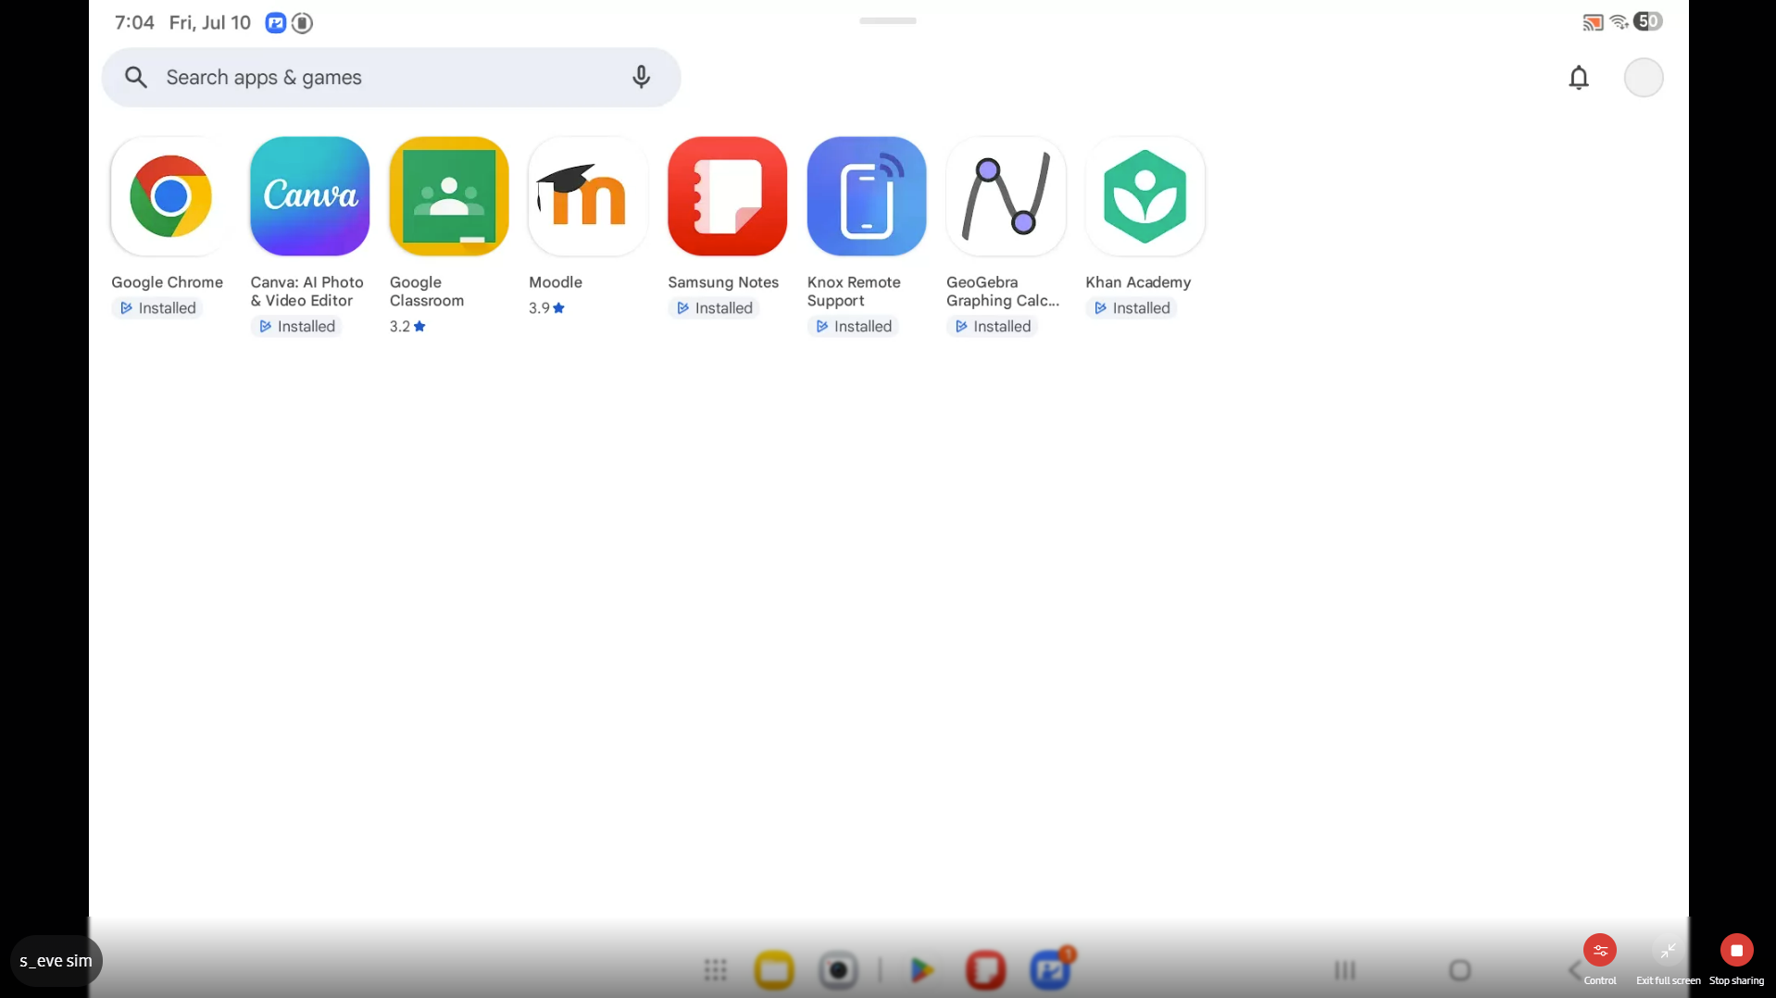The height and width of the screenshot is (998, 1776).
Task: Launch the yellow Files app in taskbar
Action: point(774,970)
